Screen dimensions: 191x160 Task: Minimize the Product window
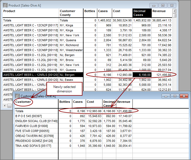[x=154, y=5]
